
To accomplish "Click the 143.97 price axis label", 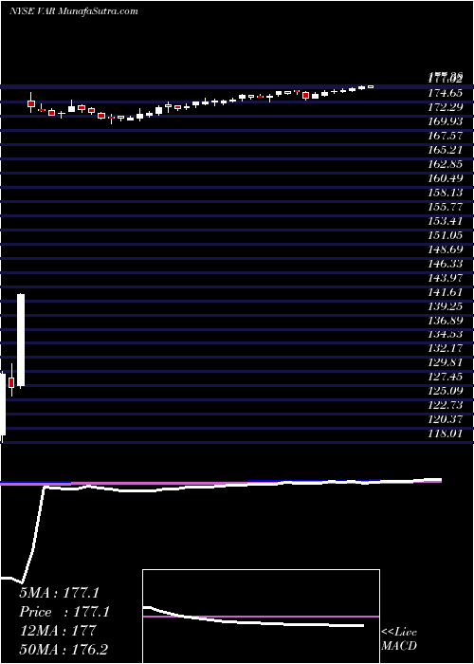I will 445,278.
